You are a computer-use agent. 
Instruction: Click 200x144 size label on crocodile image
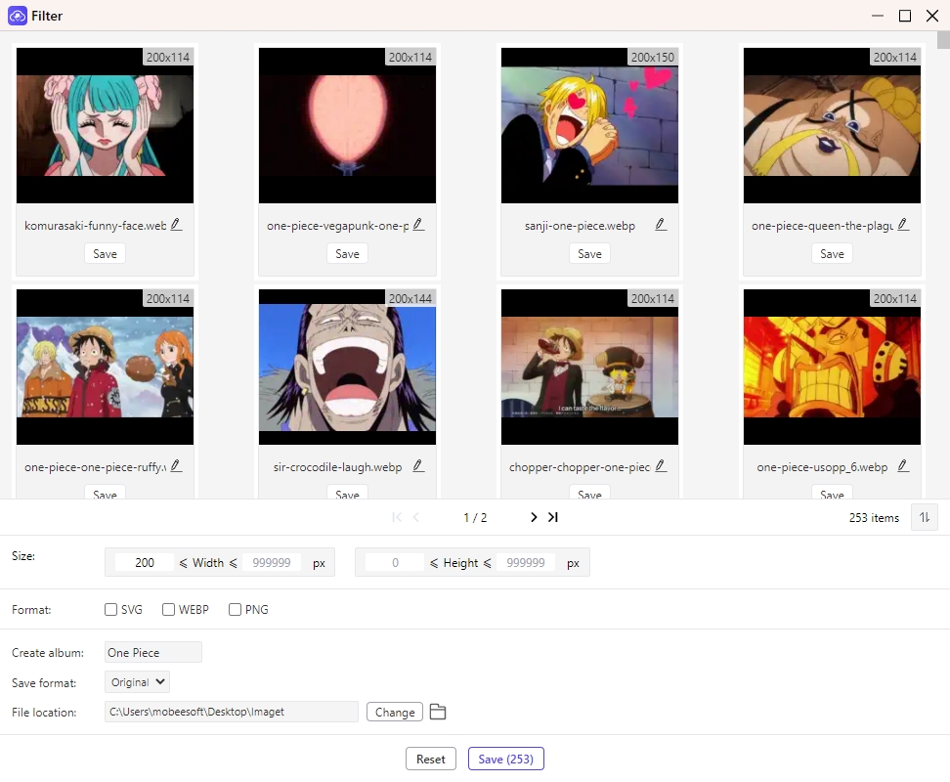(410, 298)
